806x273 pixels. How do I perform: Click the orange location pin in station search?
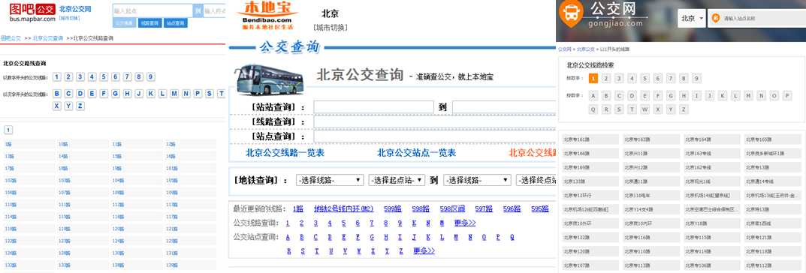715,18
